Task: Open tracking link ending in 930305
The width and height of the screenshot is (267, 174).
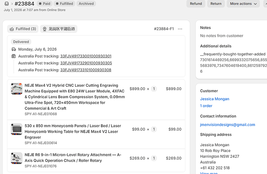Action: [x=86, y=63]
